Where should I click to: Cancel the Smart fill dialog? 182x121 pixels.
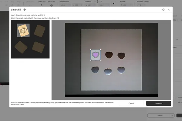pyautogui.click(x=131, y=103)
